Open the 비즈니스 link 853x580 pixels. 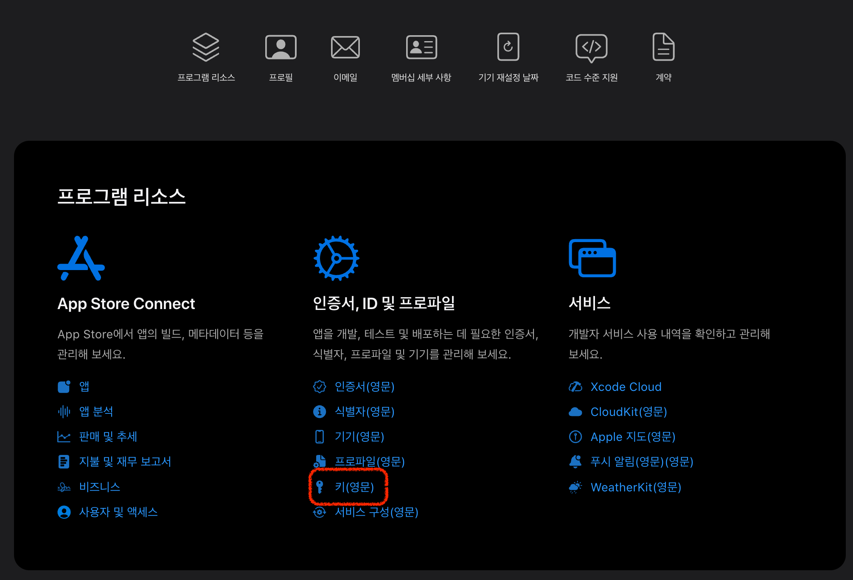[x=100, y=487]
